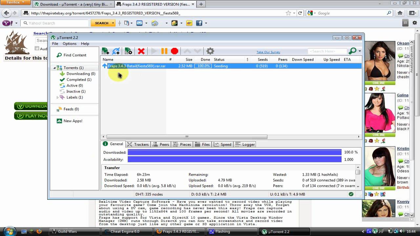Click the green network status checkmark icon
Image resolution: width=420 pixels, height=236 pixels.
pos(351,194)
